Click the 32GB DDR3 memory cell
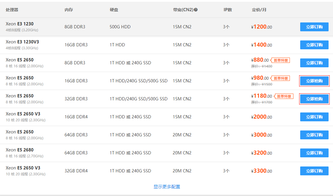 (76, 99)
